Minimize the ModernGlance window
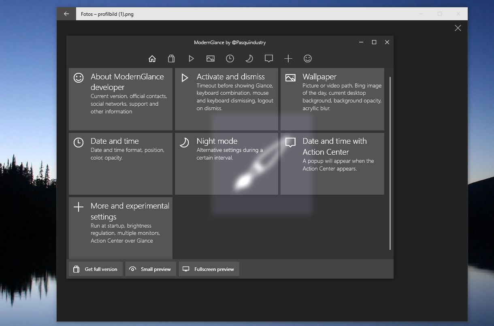 click(361, 42)
